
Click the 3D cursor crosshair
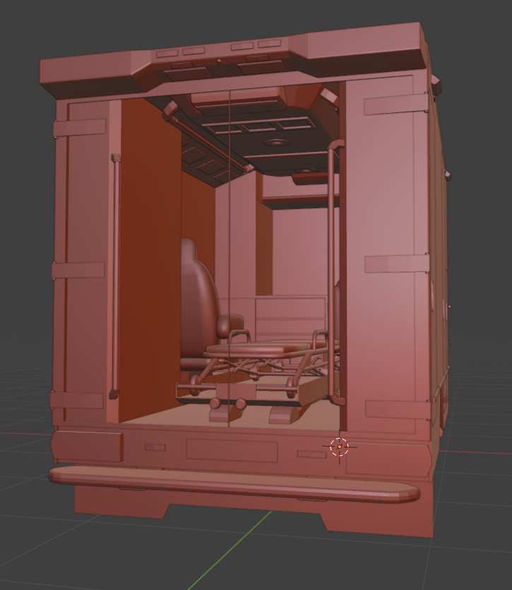pyautogui.click(x=340, y=447)
